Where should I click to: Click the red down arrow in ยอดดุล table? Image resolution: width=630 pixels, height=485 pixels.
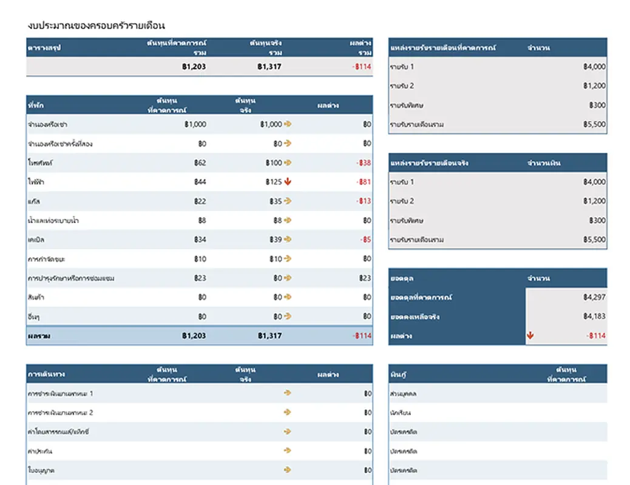click(531, 336)
